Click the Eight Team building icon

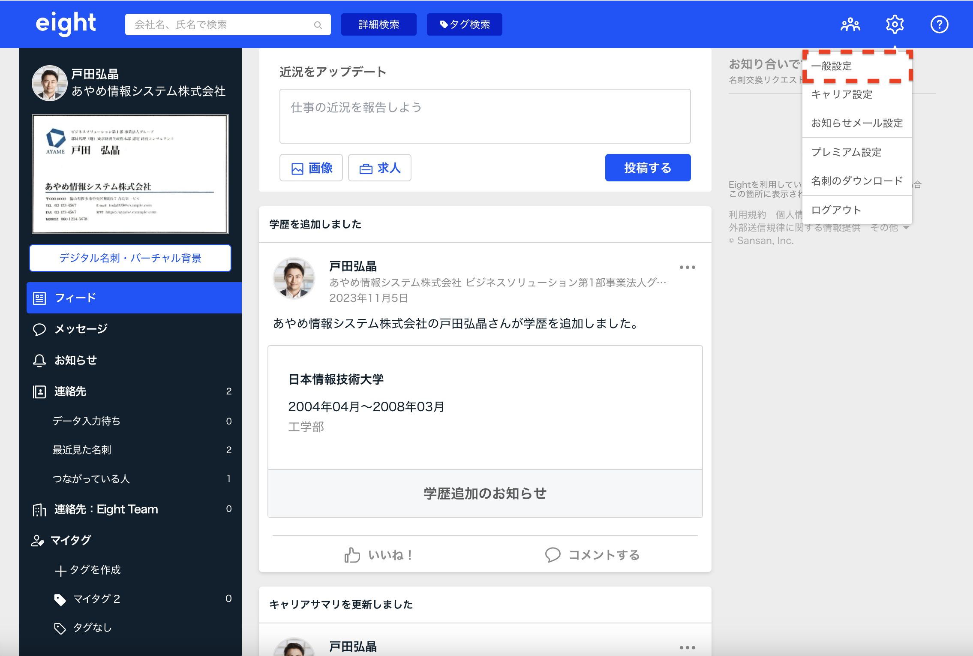(x=39, y=509)
